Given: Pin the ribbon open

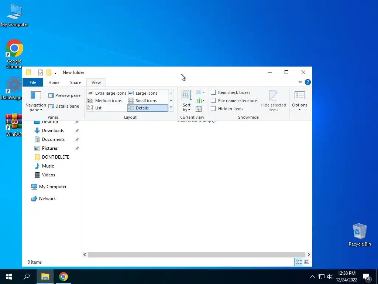Looking at the screenshot, I should tap(300, 82).
